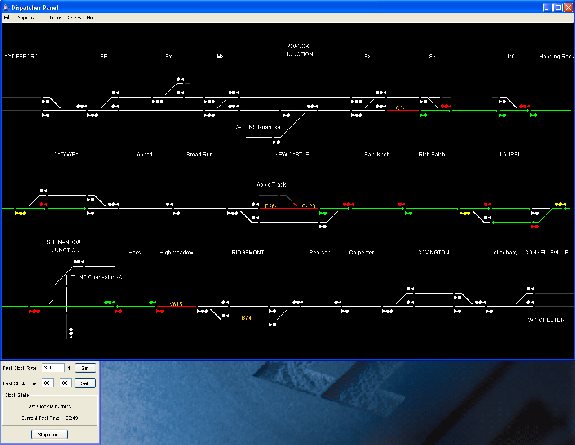The width and height of the screenshot is (575, 445).
Task: Click the Fast Clock Rate field showing 3.0
Action: coord(53,368)
